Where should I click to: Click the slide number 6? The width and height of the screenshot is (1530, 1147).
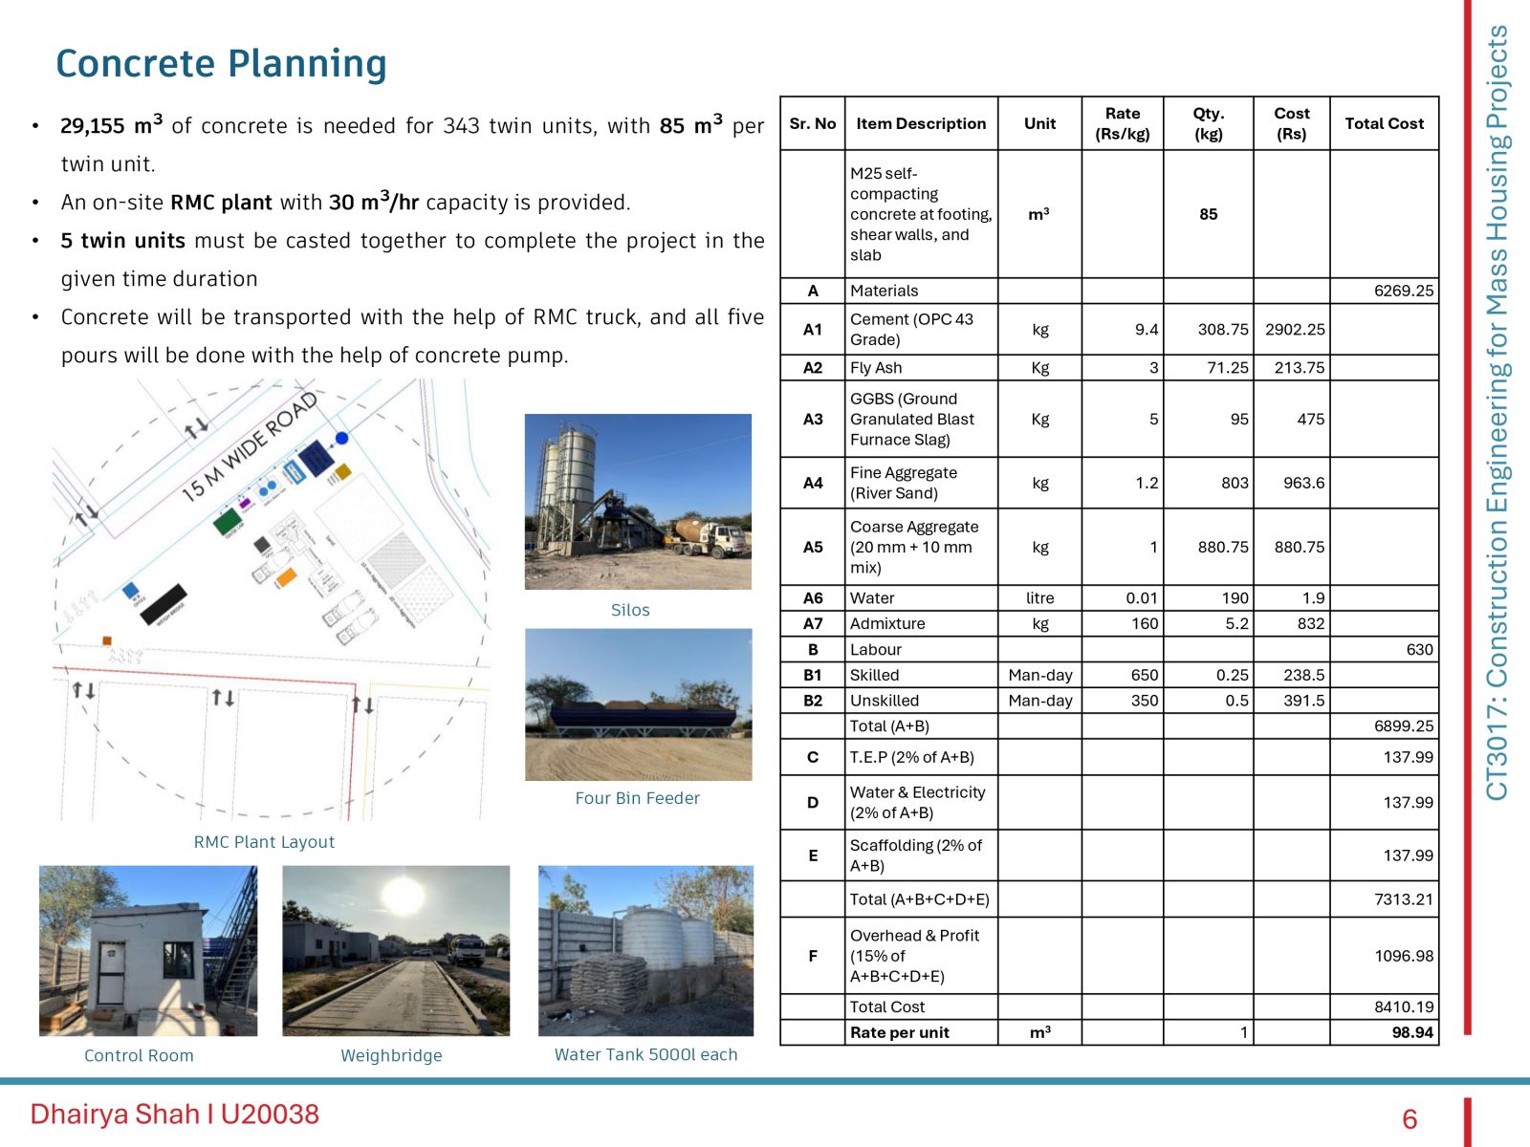tap(1410, 1119)
